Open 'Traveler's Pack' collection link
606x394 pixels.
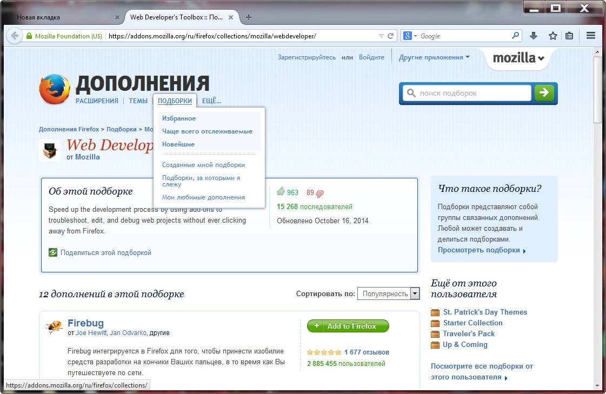pos(468,334)
